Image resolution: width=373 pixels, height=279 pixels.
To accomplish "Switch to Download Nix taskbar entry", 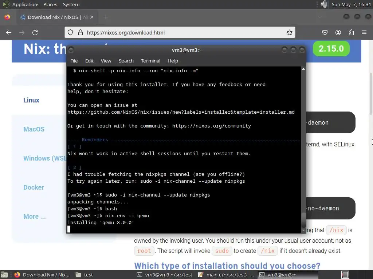I will [42, 275].
